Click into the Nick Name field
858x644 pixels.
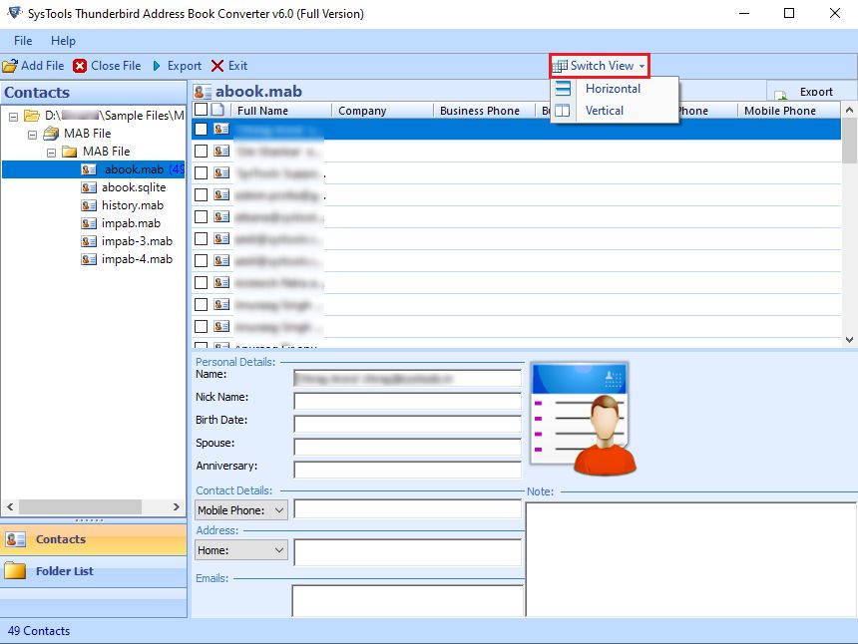coord(407,401)
